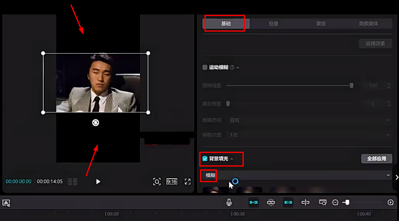Click the 全部应用 button
Viewport: 399px width, 221px height.
pyautogui.click(x=377, y=159)
